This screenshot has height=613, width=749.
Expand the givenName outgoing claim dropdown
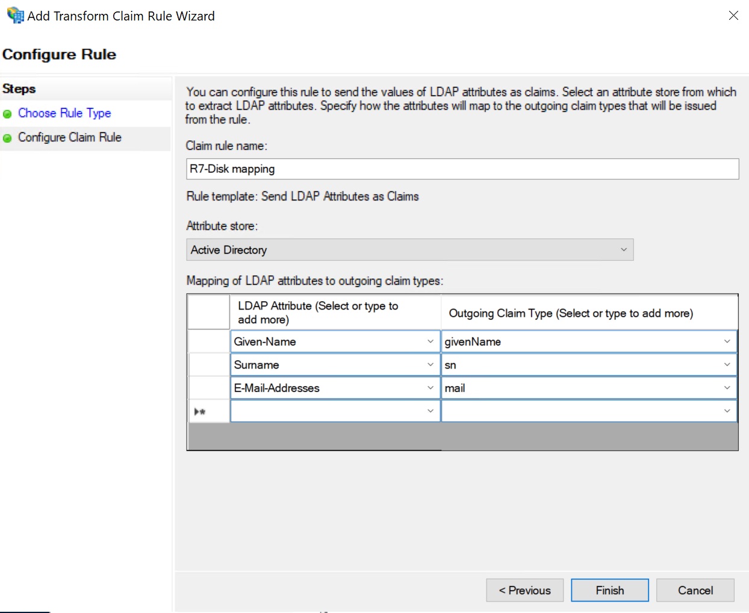(727, 341)
